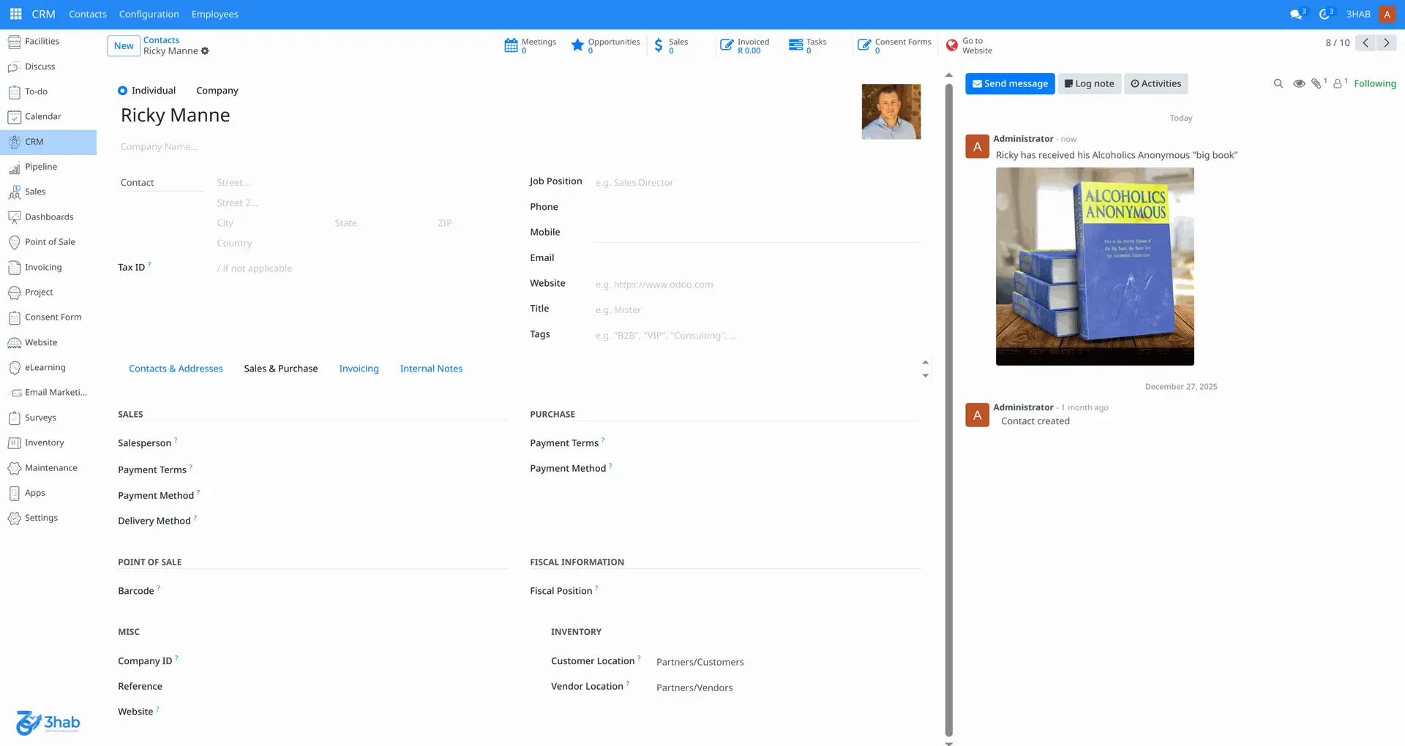Click the Opportunities star icon
Image resolution: width=1405 pixels, height=746 pixels.
pos(577,45)
